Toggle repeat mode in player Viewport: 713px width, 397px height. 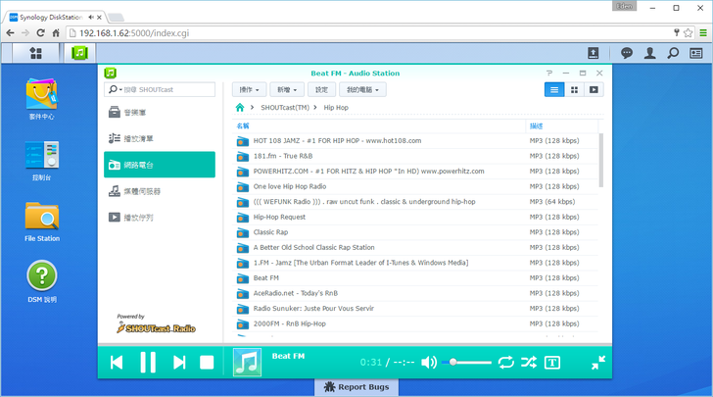tap(505, 363)
